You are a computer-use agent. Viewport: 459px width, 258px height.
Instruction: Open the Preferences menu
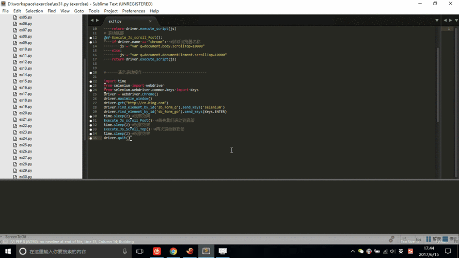click(134, 11)
